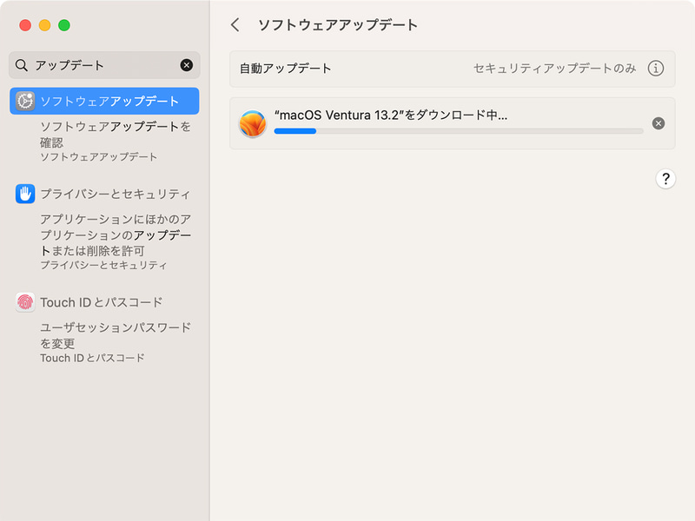Click the Touch ID fingerprint icon
The image size is (695, 521).
[25, 302]
